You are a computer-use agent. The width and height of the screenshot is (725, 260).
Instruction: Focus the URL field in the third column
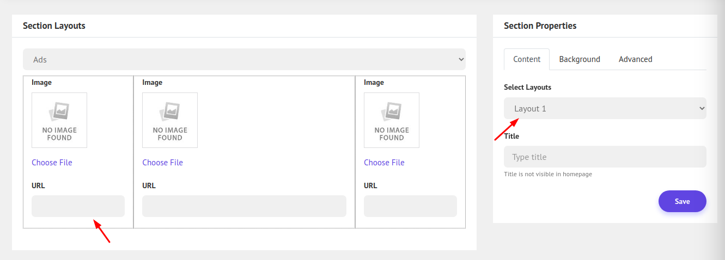coord(410,206)
